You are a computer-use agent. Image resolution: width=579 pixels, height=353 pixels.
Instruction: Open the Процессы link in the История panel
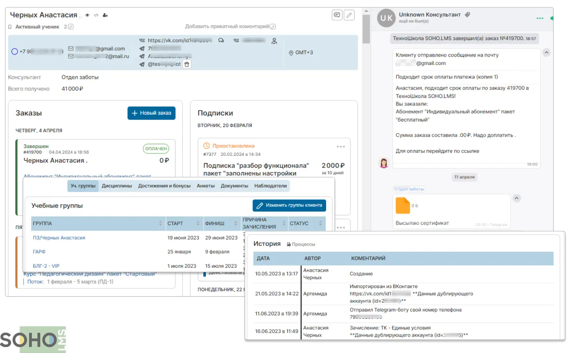pos(301,244)
